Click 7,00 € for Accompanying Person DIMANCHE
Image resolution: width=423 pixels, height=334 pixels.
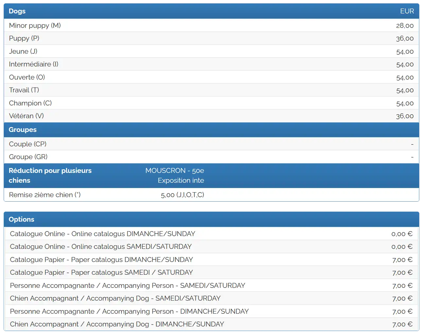click(402, 311)
